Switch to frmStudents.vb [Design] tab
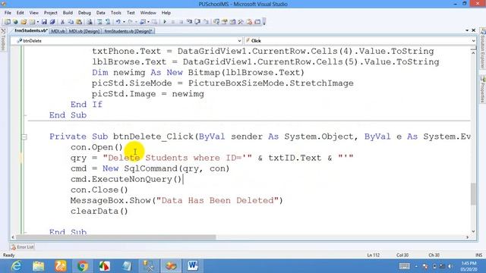This screenshot has width=486, height=273. click(128, 31)
